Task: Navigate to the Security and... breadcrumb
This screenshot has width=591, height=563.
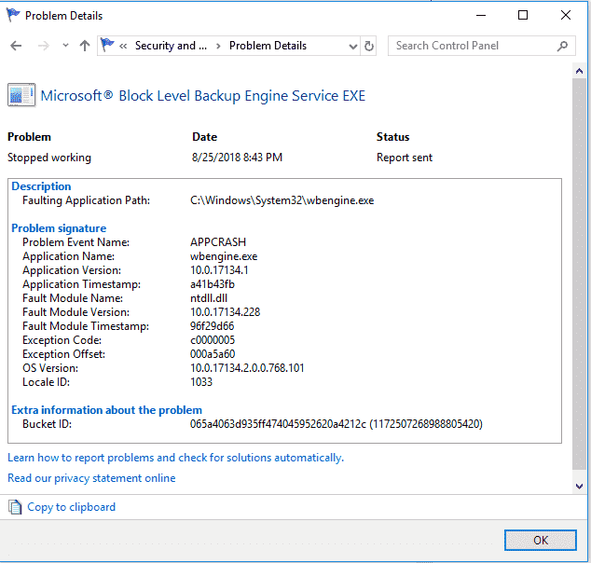Action: pyautogui.click(x=171, y=46)
